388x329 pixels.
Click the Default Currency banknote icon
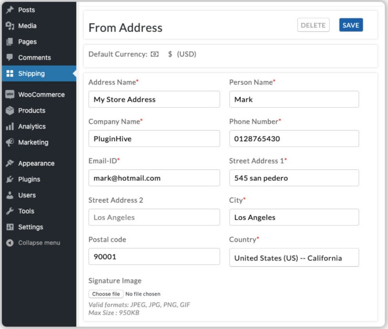coord(155,54)
